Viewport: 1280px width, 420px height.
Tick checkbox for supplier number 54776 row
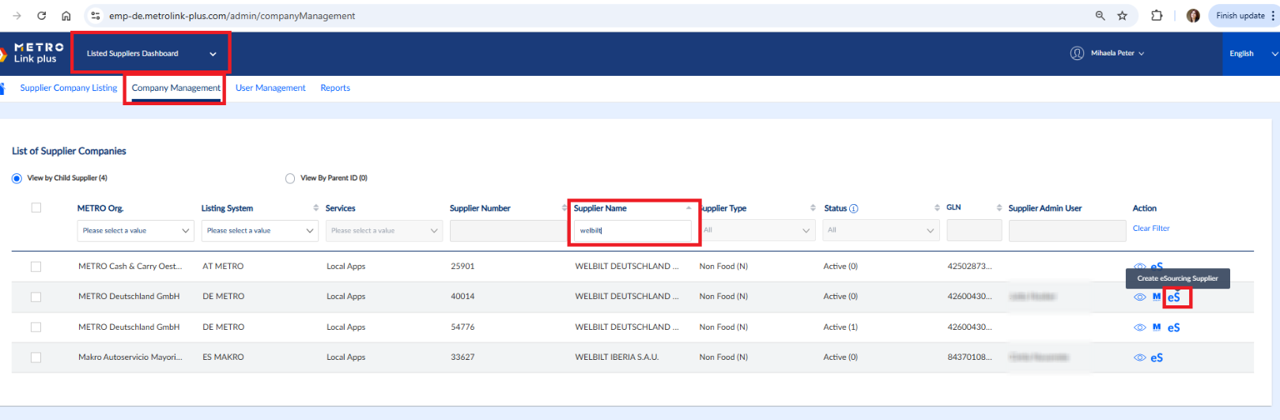(36, 327)
